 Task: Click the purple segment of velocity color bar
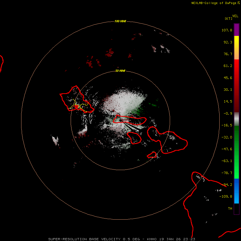point(236,30)
